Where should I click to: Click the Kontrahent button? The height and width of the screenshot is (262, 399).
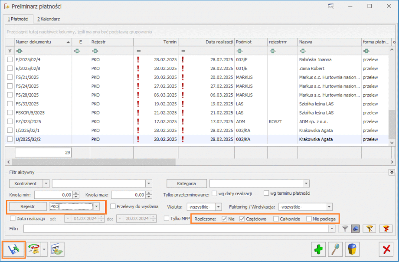tap(26, 183)
